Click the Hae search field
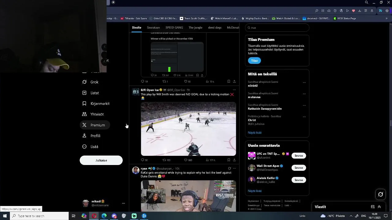The image size is (392, 220). pyautogui.click(x=277, y=28)
